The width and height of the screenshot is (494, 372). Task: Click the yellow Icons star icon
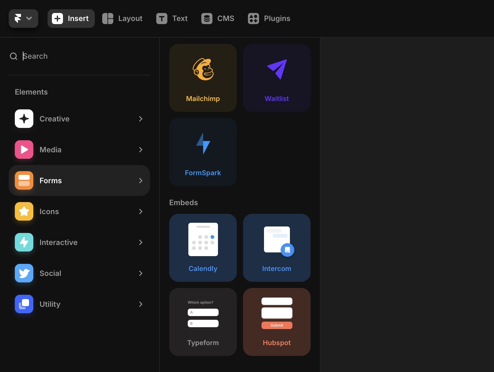(24, 211)
